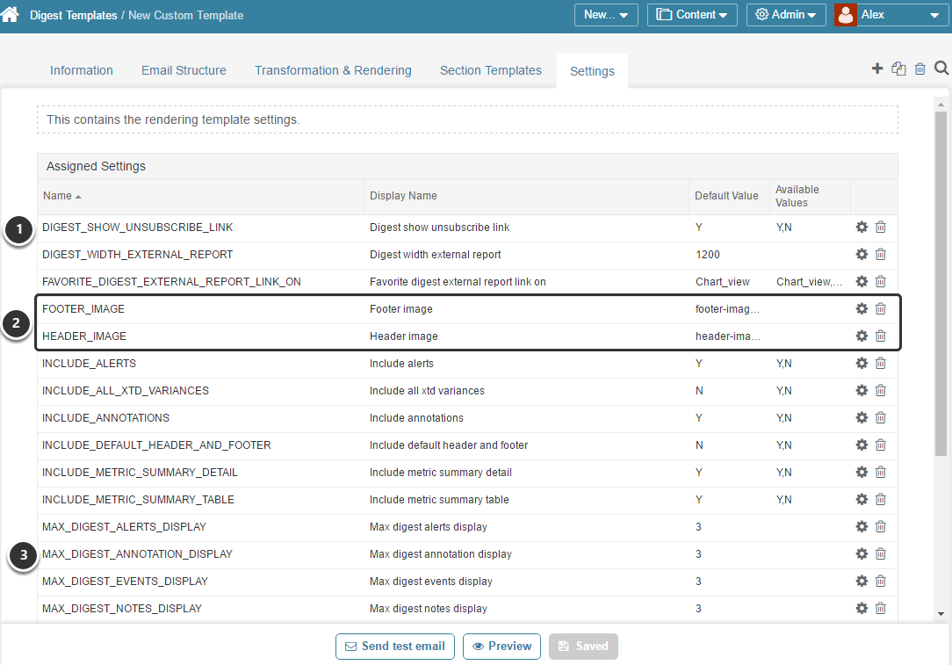Viewport: 952px width, 665px height.
Task: Click the home icon in header
Action: click(10, 15)
